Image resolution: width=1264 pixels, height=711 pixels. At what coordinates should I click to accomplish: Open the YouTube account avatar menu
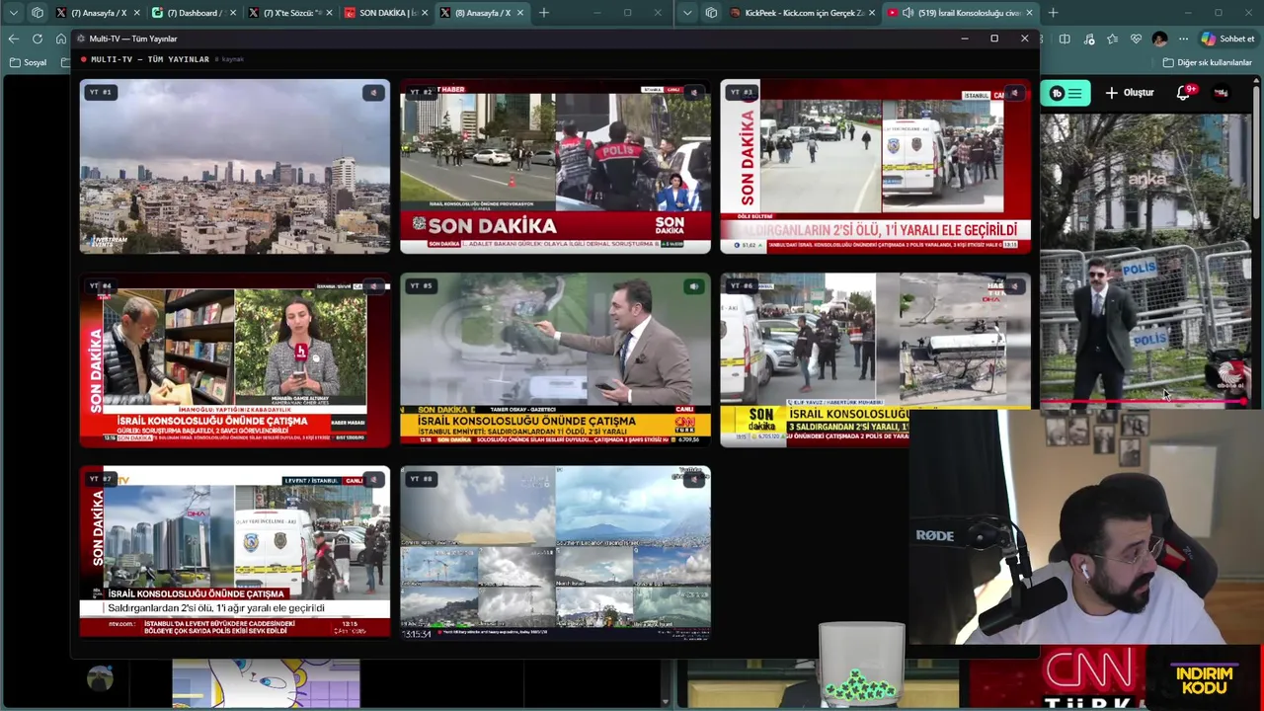click(x=1222, y=93)
